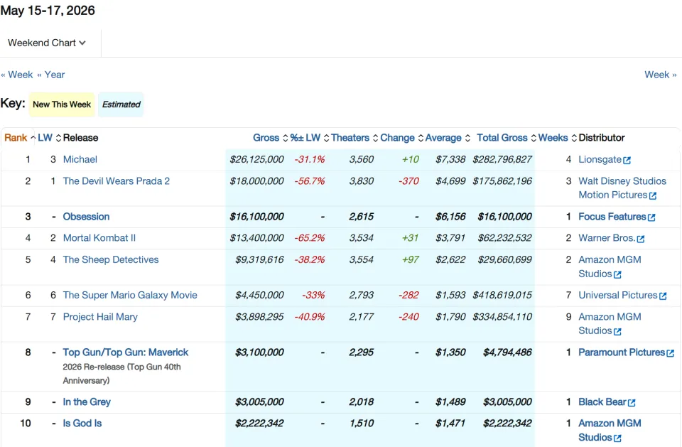Open the Weekend Chart dropdown

pos(47,43)
